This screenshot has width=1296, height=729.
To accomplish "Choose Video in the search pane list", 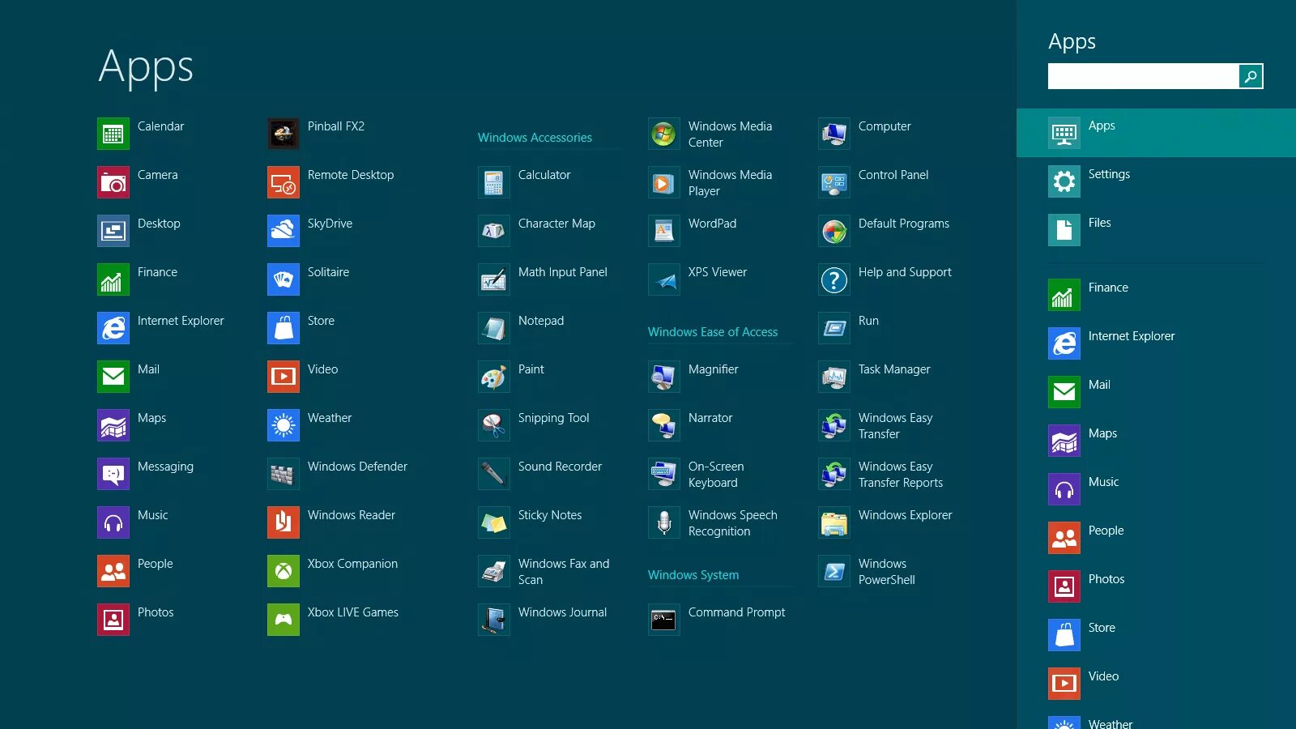I will [1156, 684].
